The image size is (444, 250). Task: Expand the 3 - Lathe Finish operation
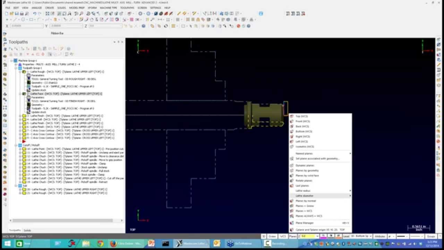[x=20, y=116]
